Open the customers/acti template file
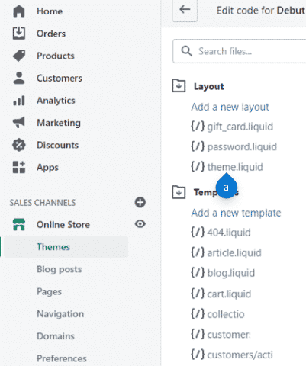This screenshot has width=306, height=366. (240, 355)
